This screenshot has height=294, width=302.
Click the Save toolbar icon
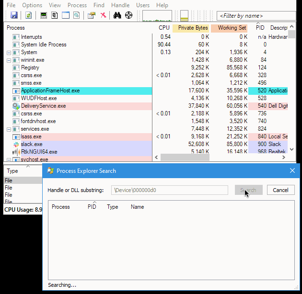point(14,15)
